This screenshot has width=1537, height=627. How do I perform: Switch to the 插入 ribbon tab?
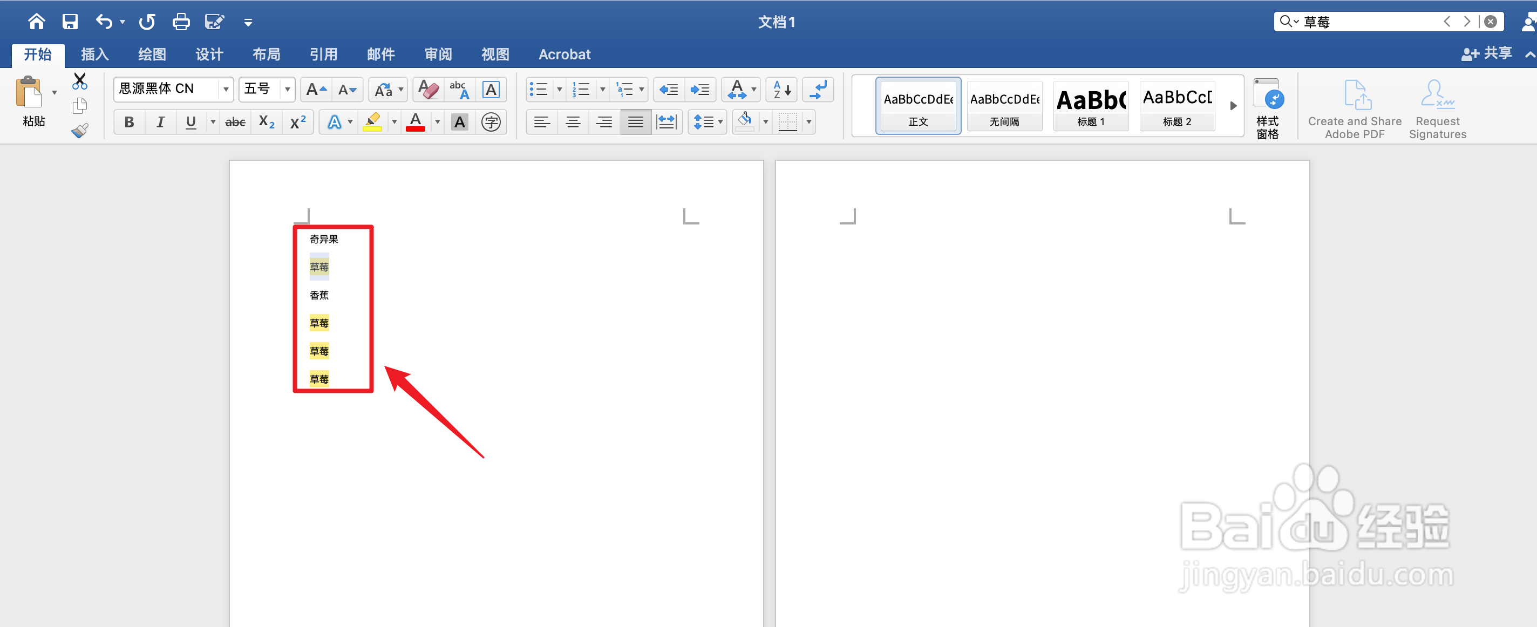click(94, 54)
